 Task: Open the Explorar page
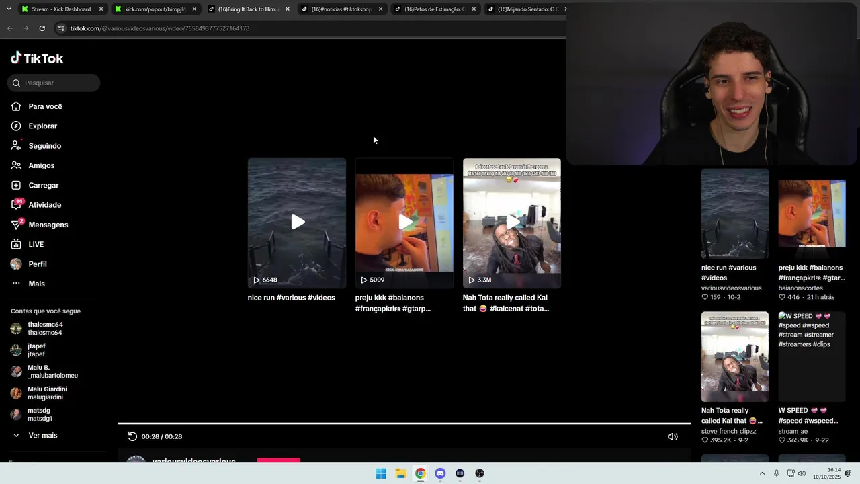42,126
